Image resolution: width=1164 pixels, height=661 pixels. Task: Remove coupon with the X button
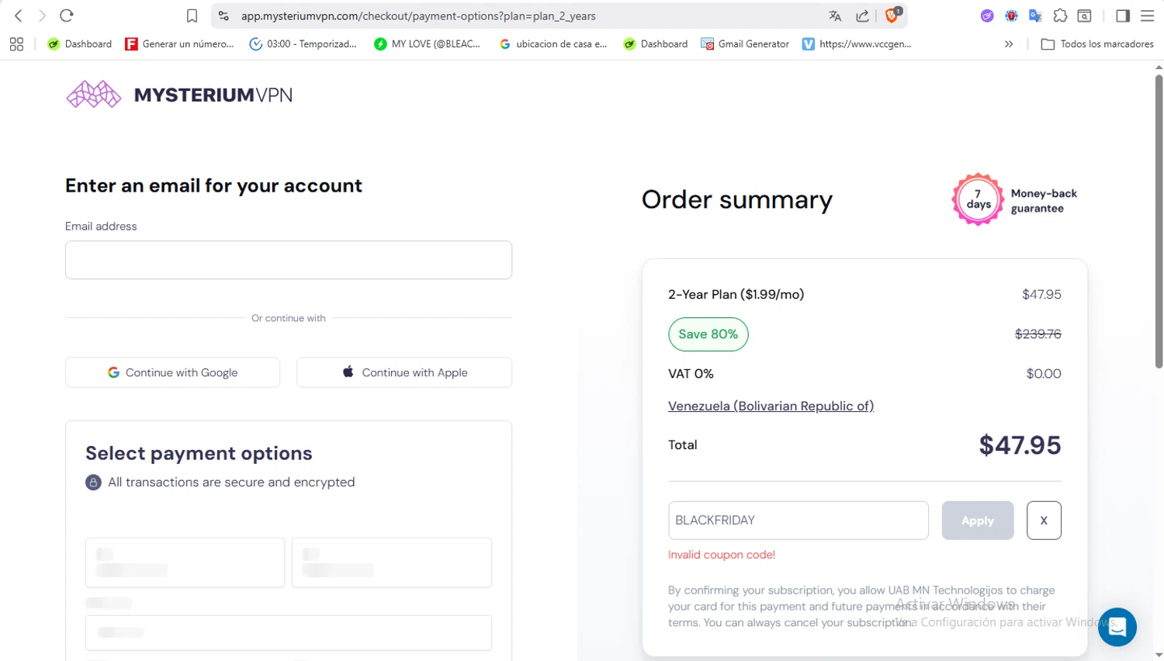coord(1044,521)
